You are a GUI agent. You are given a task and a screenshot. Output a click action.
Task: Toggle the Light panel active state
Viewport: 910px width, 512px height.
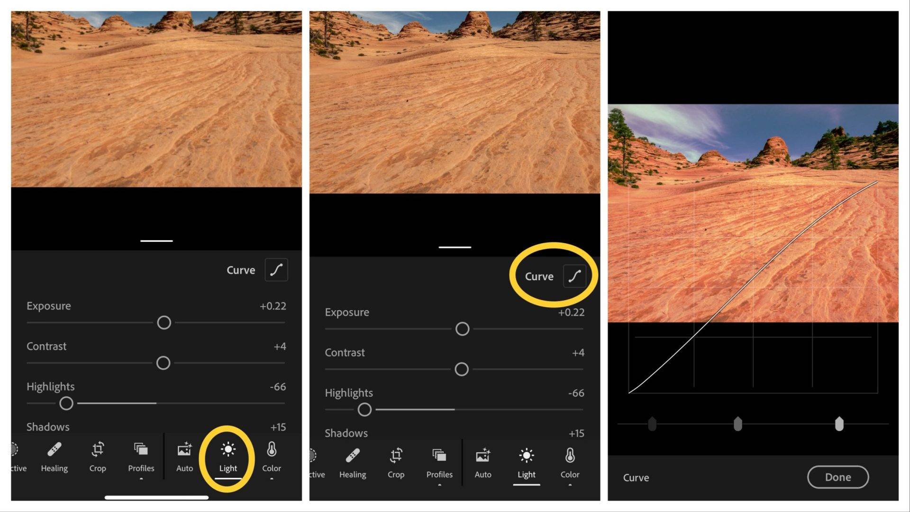click(228, 457)
